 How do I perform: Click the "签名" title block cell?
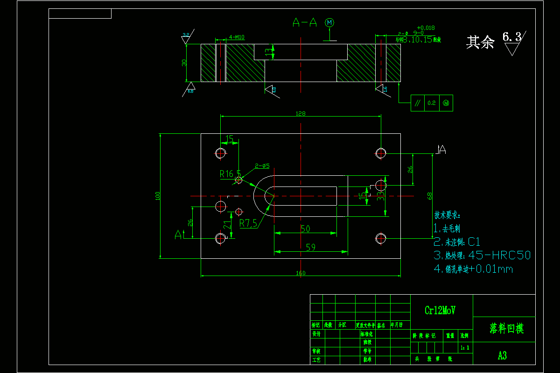pyautogui.click(x=381, y=325)
